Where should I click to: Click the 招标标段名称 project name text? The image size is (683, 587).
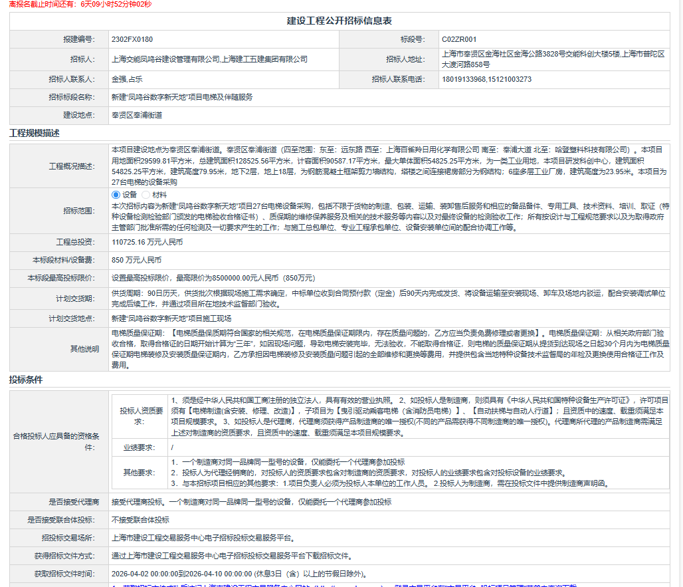coord(181,97)
